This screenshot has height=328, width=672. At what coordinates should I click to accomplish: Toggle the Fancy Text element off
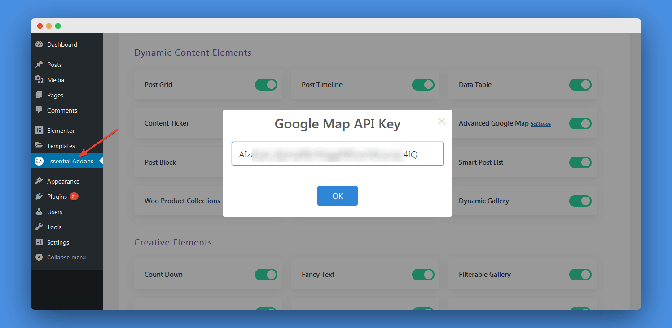click(x=423, y=274)
